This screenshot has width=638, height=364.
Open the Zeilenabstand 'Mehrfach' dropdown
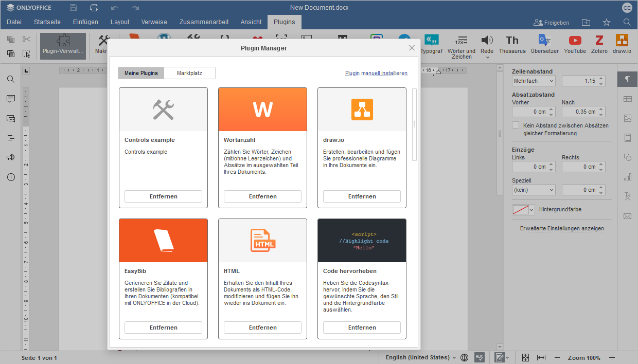[534, 81]
